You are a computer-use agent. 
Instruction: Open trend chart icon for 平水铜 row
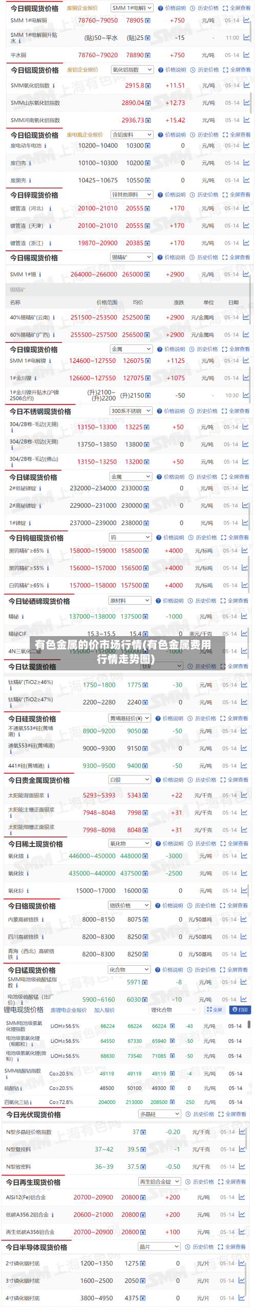pyautogui.click(x=246, y=55)
